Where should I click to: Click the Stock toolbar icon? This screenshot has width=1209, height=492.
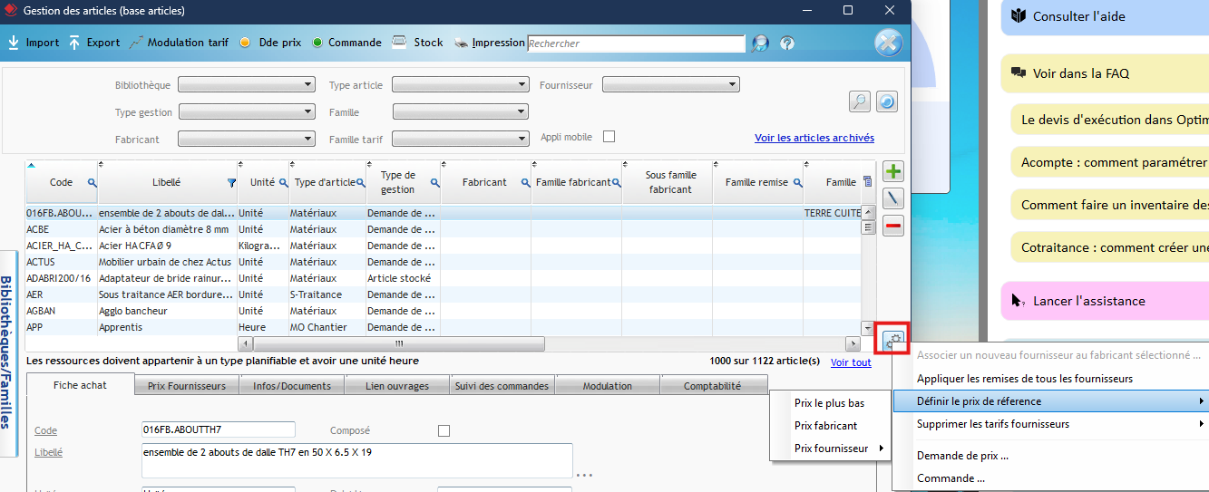click(x=399, y=43)
